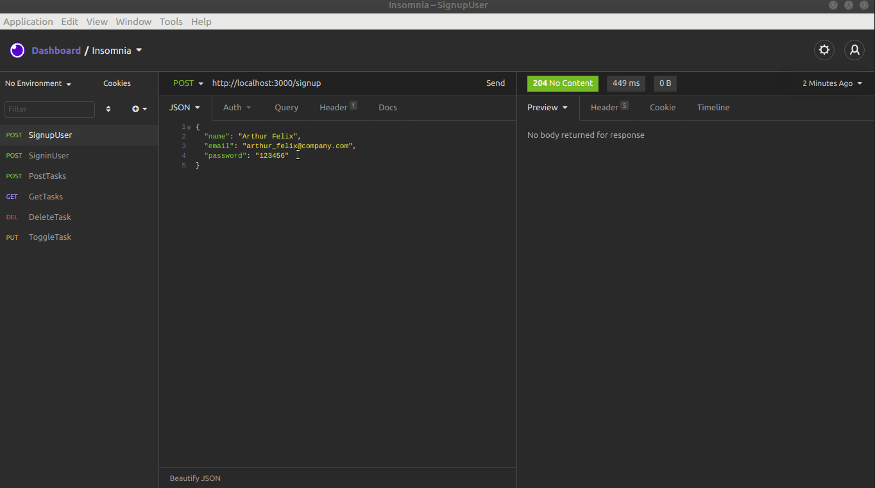This screenshot has height=488, width=875.
Task: Collapse the JSON root object fold arrow
Action: [189, 128]
